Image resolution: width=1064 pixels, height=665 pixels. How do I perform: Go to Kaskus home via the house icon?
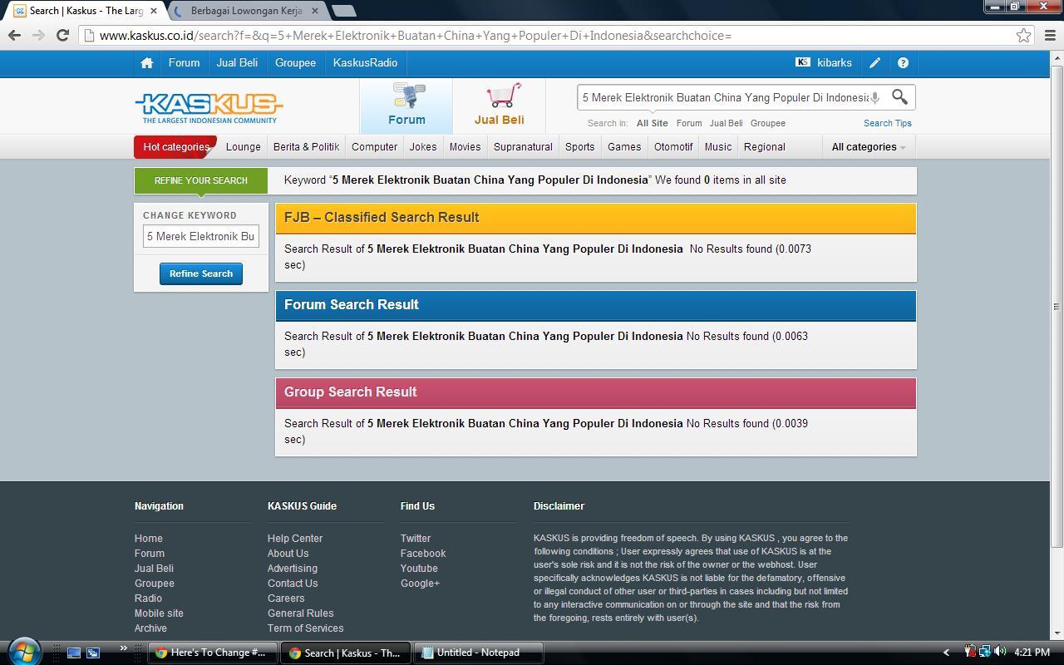click(146, 63)
